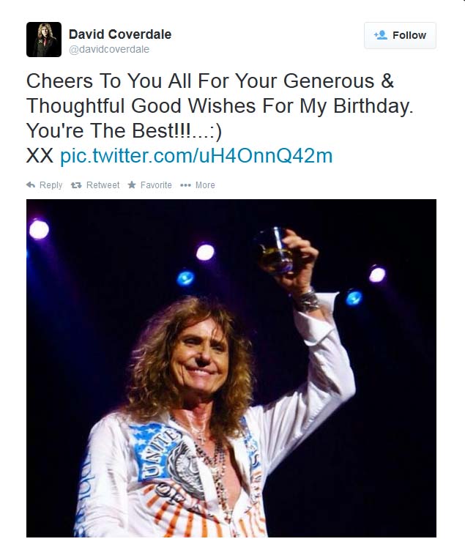Screen dimensions: 465x547
Task: Click the "XX" text before the link
Action: tap(40, 156)
